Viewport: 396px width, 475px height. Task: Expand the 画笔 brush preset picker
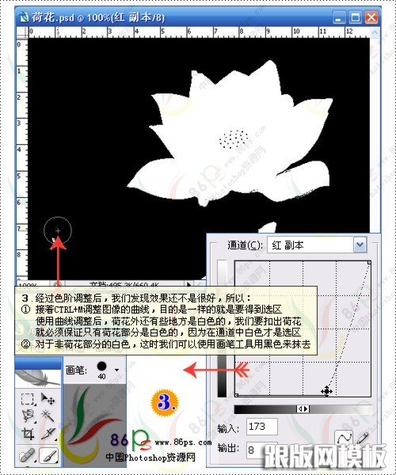coord(116,370)
